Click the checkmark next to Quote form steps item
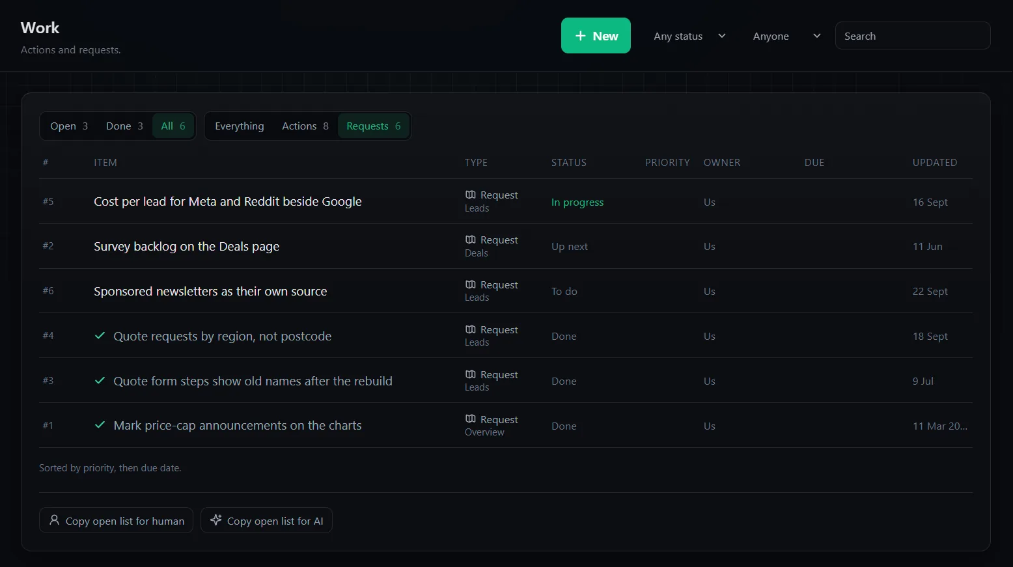This screenshot has height=567, width=1013. point(100,381)
